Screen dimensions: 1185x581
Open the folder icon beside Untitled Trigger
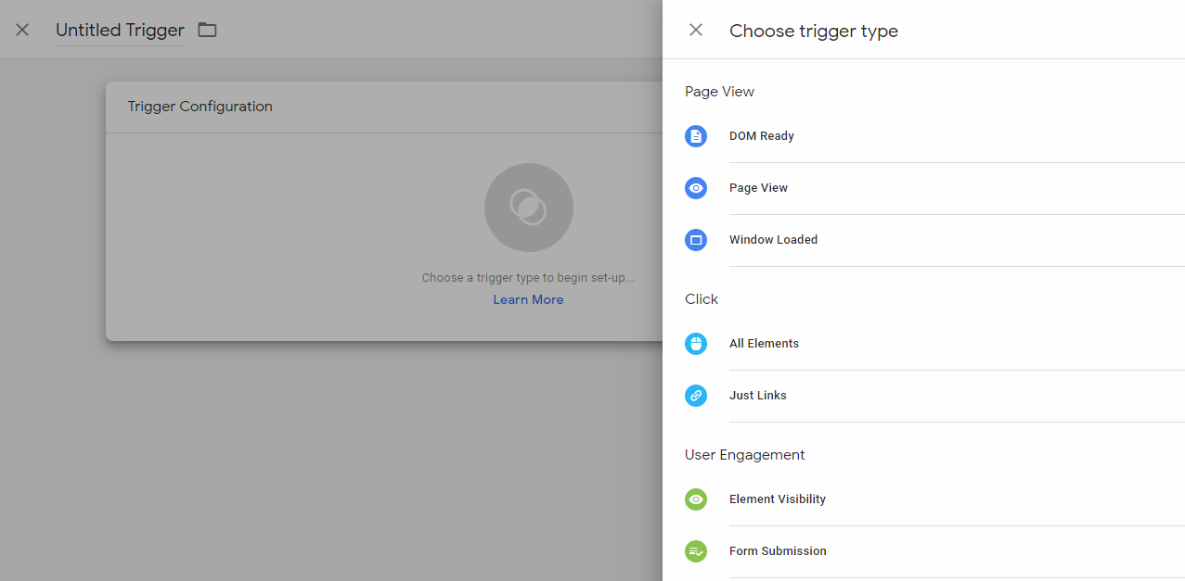[x=207, y=30]
